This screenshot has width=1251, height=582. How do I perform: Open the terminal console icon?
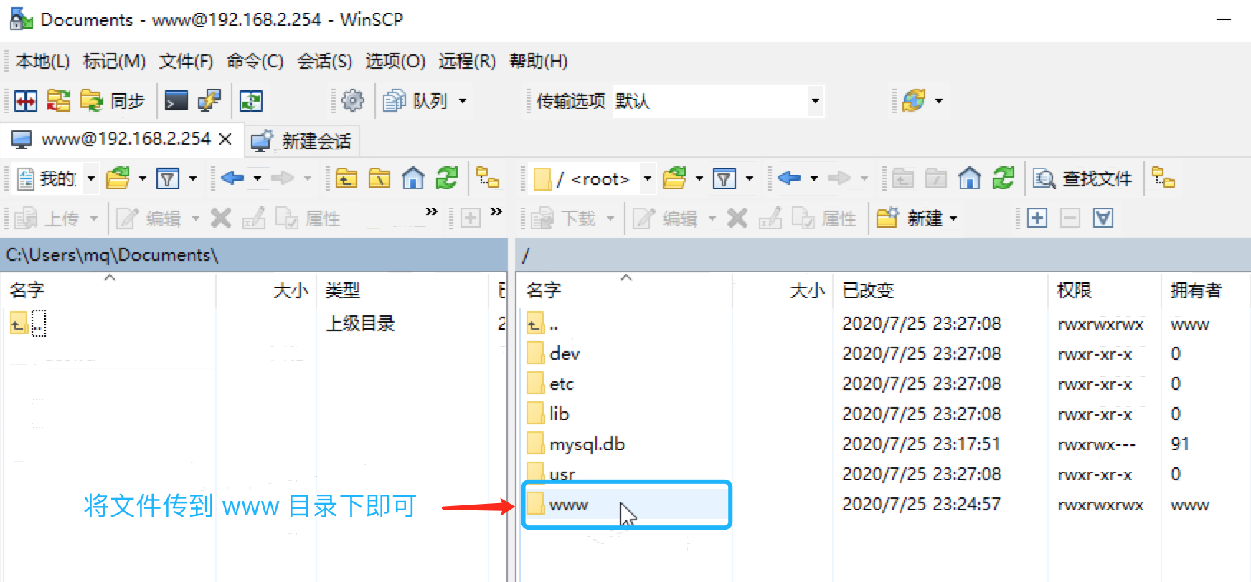point(176,101)
